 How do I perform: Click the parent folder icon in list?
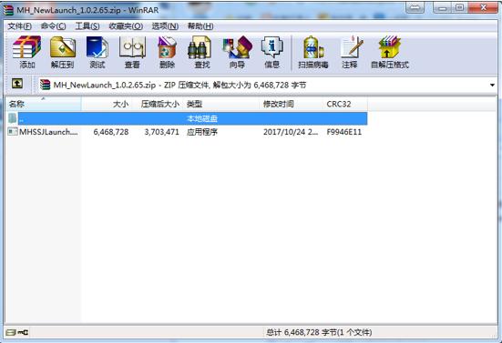click(13, 118)
